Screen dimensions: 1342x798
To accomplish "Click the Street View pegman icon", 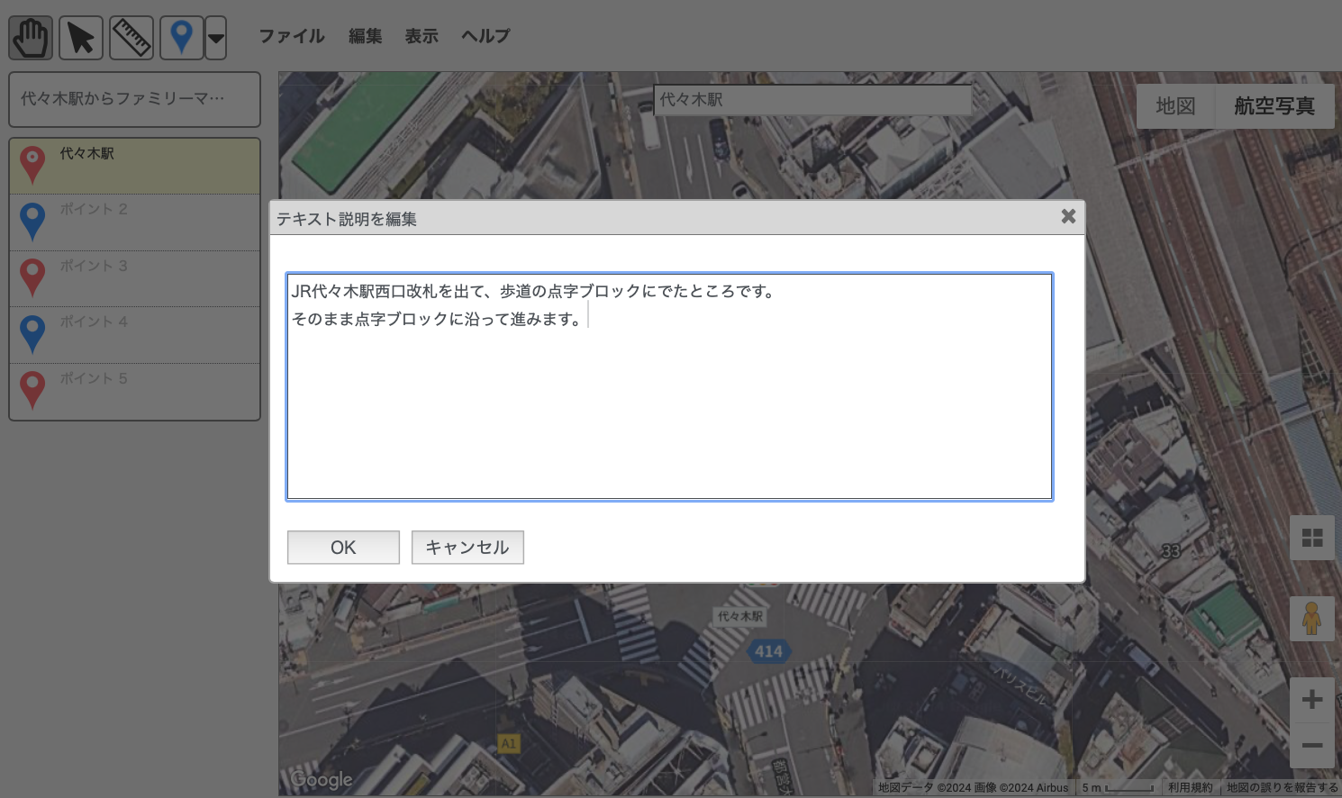I will (x=1311, y=619).
